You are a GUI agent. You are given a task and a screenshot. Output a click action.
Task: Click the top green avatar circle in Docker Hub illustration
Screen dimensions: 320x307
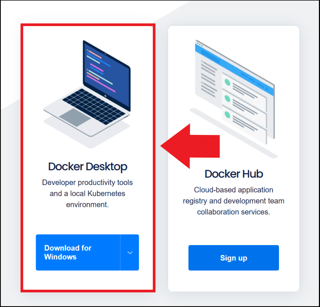point(227,82)
